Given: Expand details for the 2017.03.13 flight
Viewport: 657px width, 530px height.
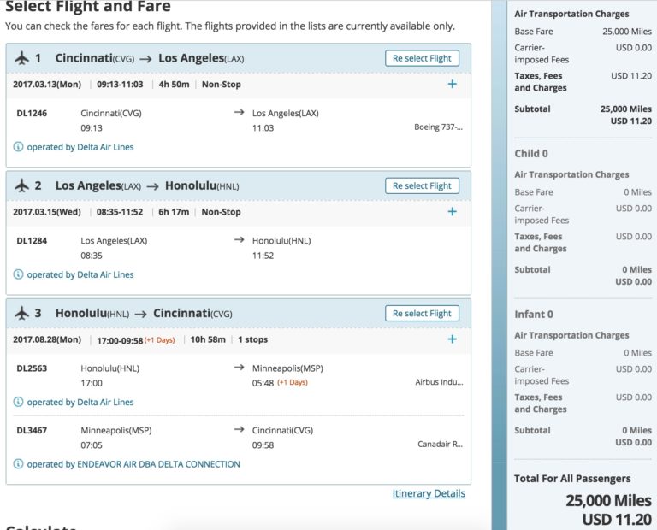Looking at the screenshot, I should tap(452, 85).
